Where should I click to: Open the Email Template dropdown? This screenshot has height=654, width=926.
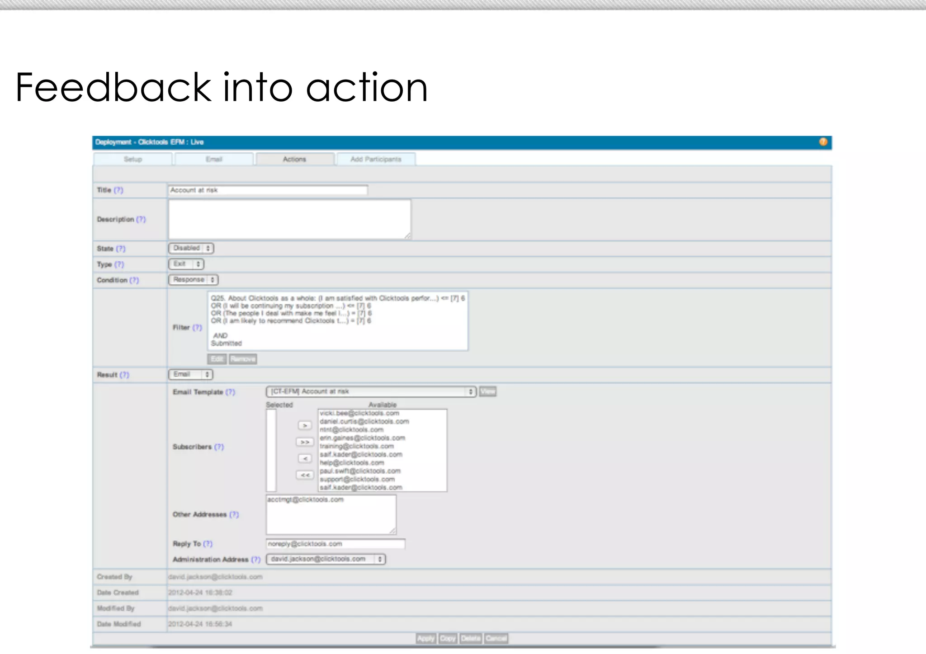tap(371, 391)
